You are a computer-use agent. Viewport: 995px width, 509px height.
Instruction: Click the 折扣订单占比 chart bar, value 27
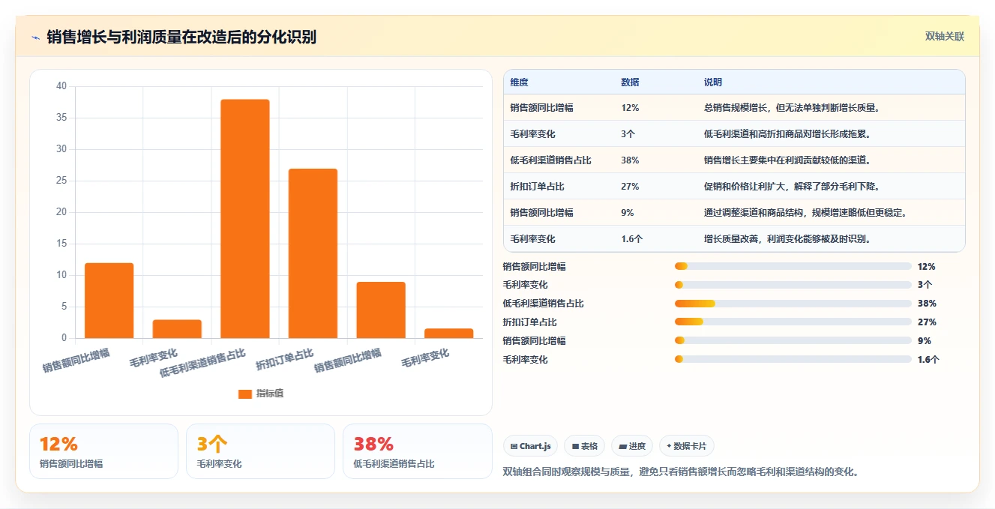click(x=313, y=253)
